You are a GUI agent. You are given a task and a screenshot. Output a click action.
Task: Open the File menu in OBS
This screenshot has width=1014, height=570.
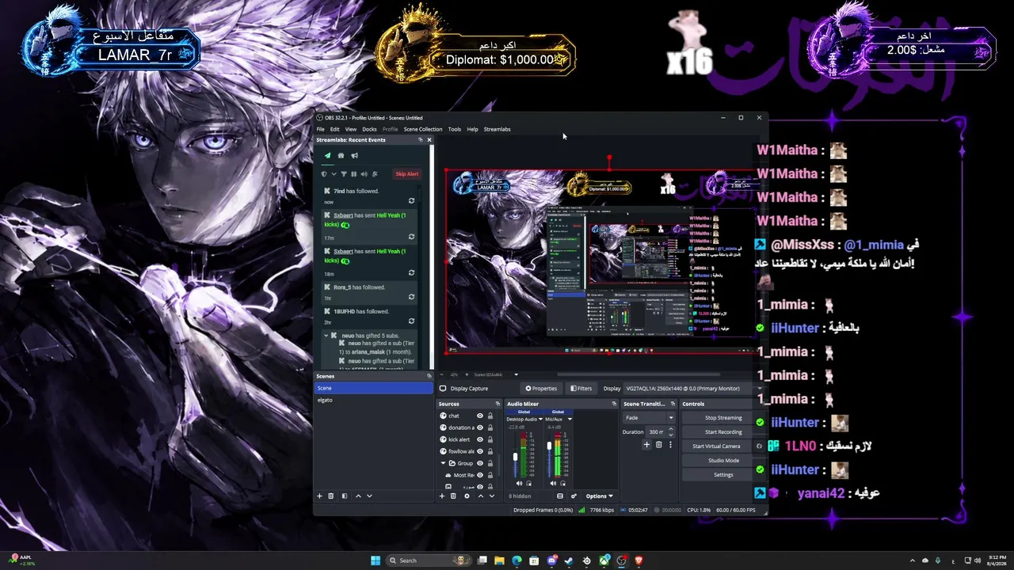(321, 129)
